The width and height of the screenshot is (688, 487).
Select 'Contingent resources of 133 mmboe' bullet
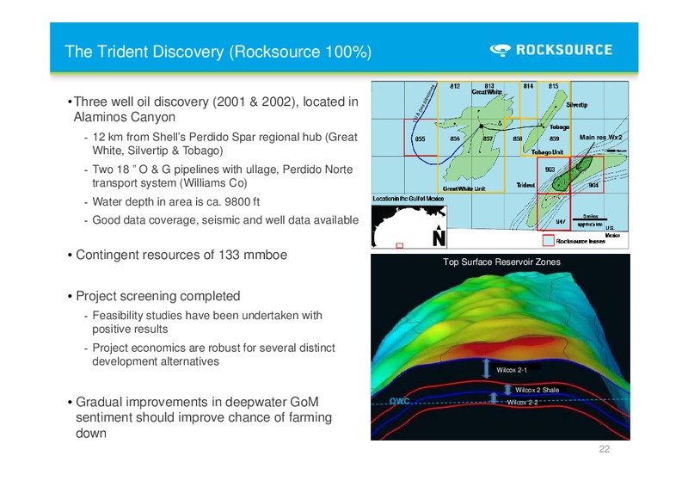(x=177, y=256)
